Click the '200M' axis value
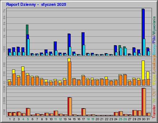The width and height of the screenshot is (158, 123). point(4,101)
